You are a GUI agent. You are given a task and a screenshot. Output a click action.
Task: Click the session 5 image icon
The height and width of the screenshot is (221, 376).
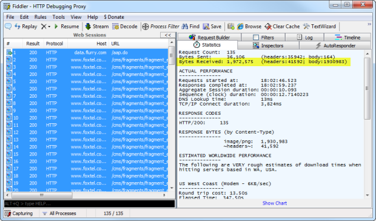click(9, 81)
